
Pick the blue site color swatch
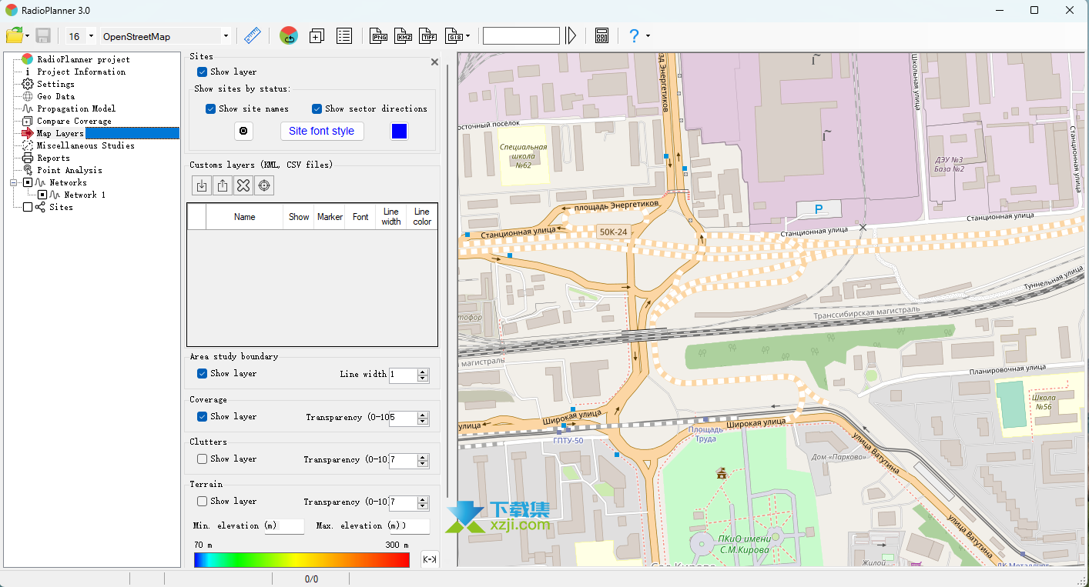pos(399,131)
